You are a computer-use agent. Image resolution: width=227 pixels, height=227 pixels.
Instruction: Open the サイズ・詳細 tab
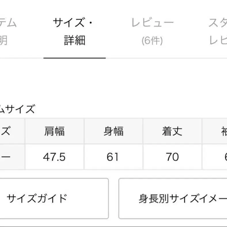(x=74, y=31)
